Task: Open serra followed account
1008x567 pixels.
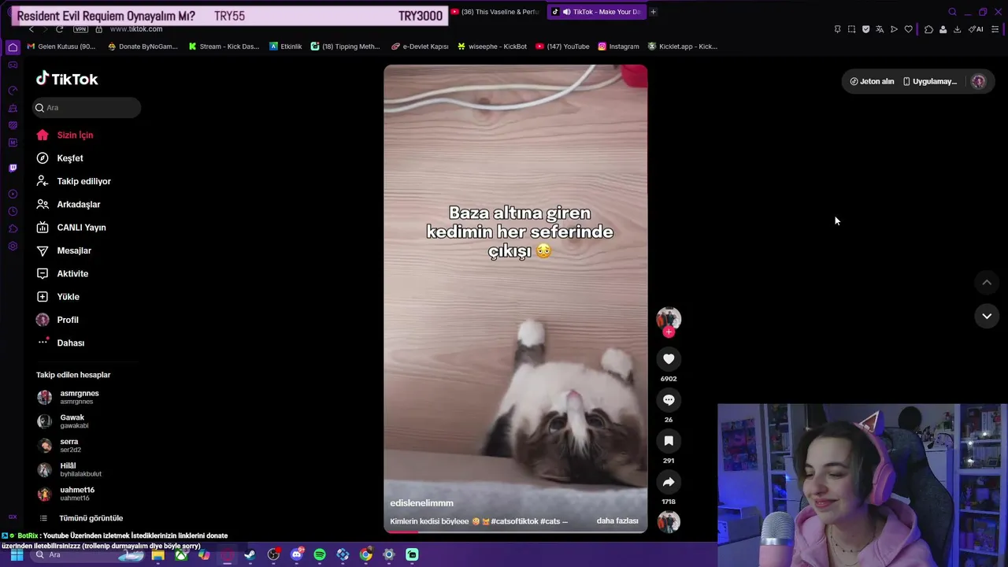Action: 59,446
